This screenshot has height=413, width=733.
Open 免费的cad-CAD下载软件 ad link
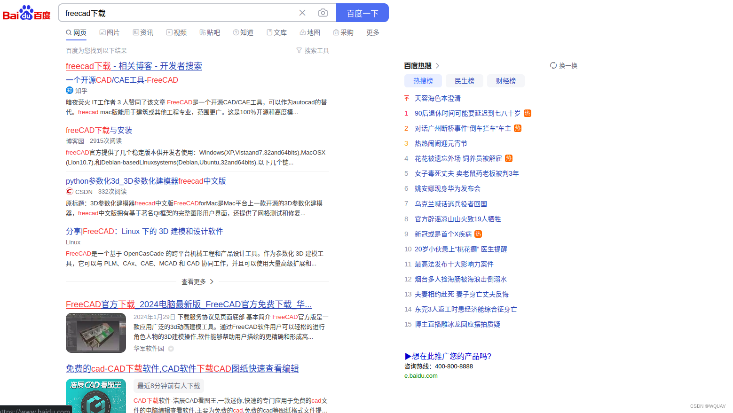[182, 369]
